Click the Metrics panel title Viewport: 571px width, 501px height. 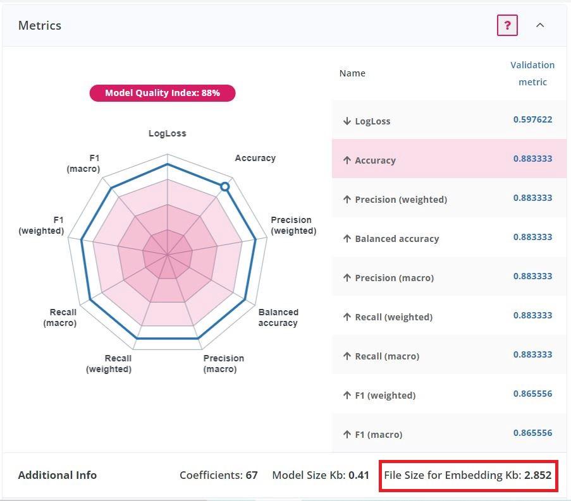40,26
